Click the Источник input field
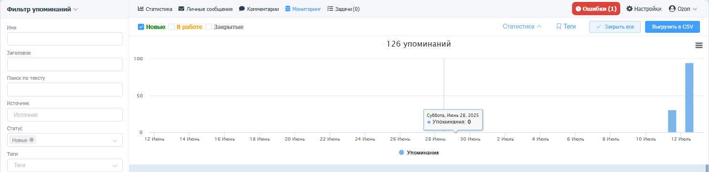 65,115
